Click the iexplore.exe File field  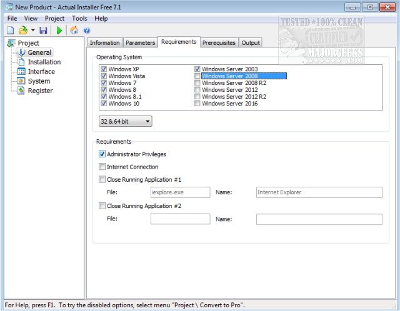(181, 192)
